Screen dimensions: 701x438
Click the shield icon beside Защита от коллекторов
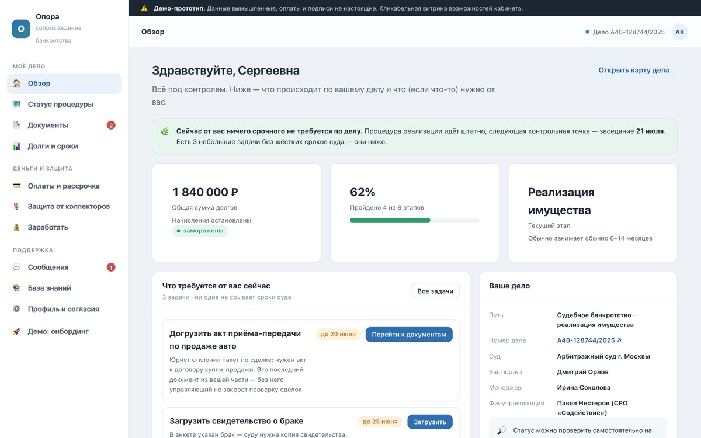pyautogui.click(x=17, y=207)
